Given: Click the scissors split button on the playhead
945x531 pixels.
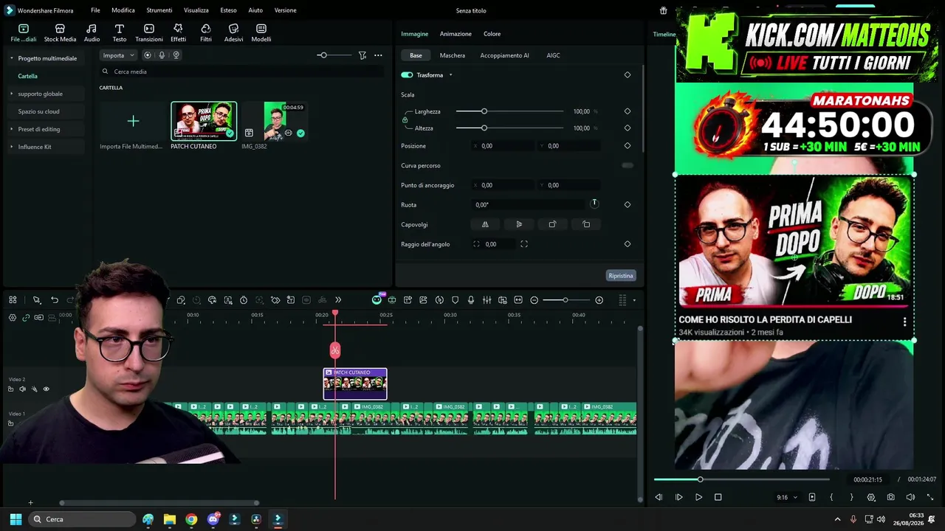Looking at the screenshot, I should pyautogui.click(x=335, y=350).
